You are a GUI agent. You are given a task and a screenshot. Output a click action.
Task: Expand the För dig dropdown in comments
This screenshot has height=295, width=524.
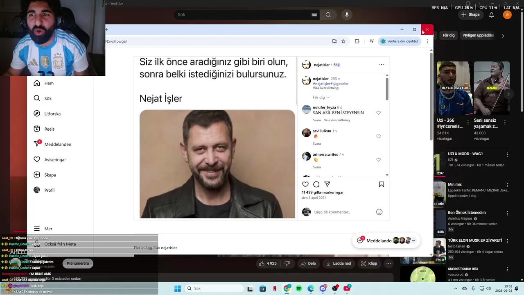point(321,98)
